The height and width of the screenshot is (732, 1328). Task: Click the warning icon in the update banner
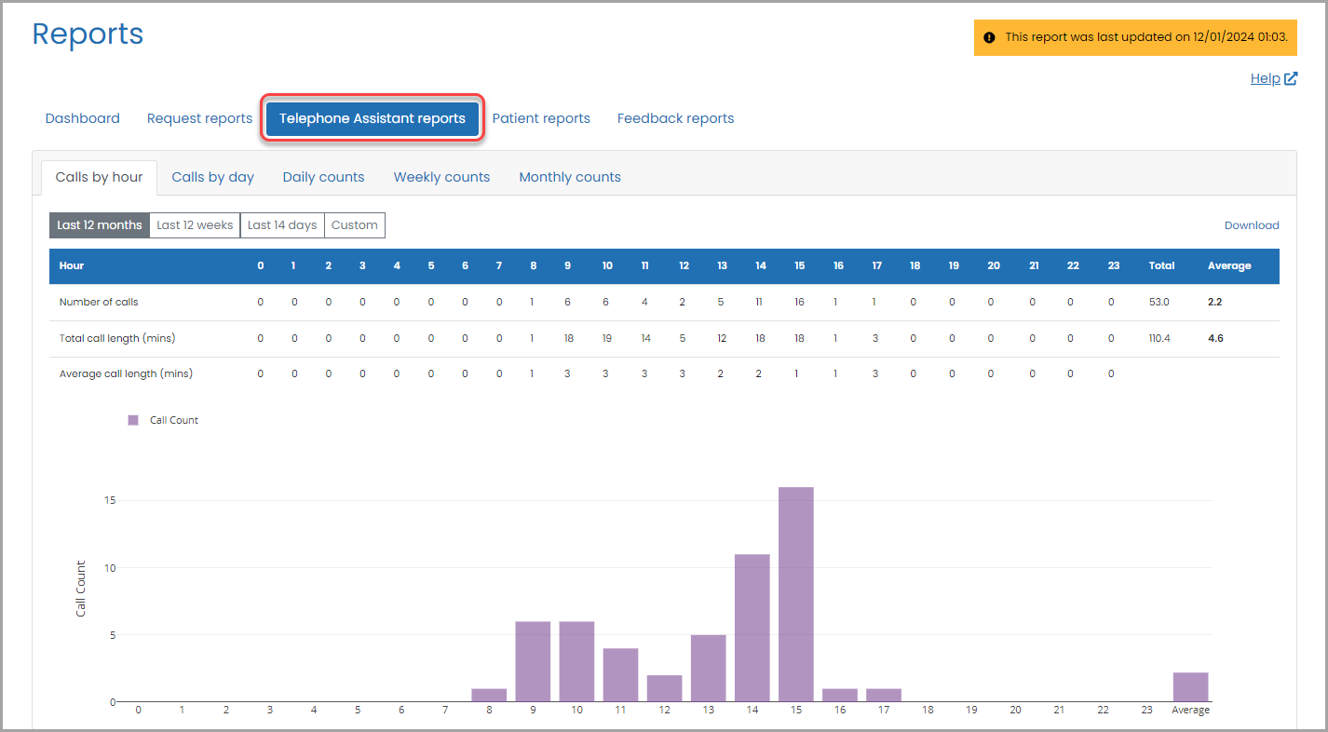coord(989,37)
